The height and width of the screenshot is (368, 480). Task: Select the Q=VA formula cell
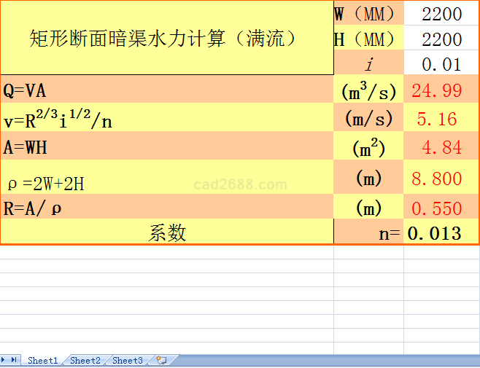pyautogui.click(x=166, y=90)
